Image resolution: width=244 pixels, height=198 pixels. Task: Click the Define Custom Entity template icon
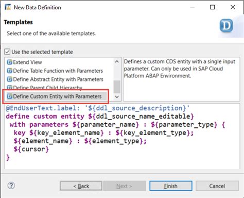click(9, 96)
